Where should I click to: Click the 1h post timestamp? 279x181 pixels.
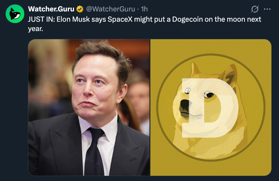tap(144, 9)
